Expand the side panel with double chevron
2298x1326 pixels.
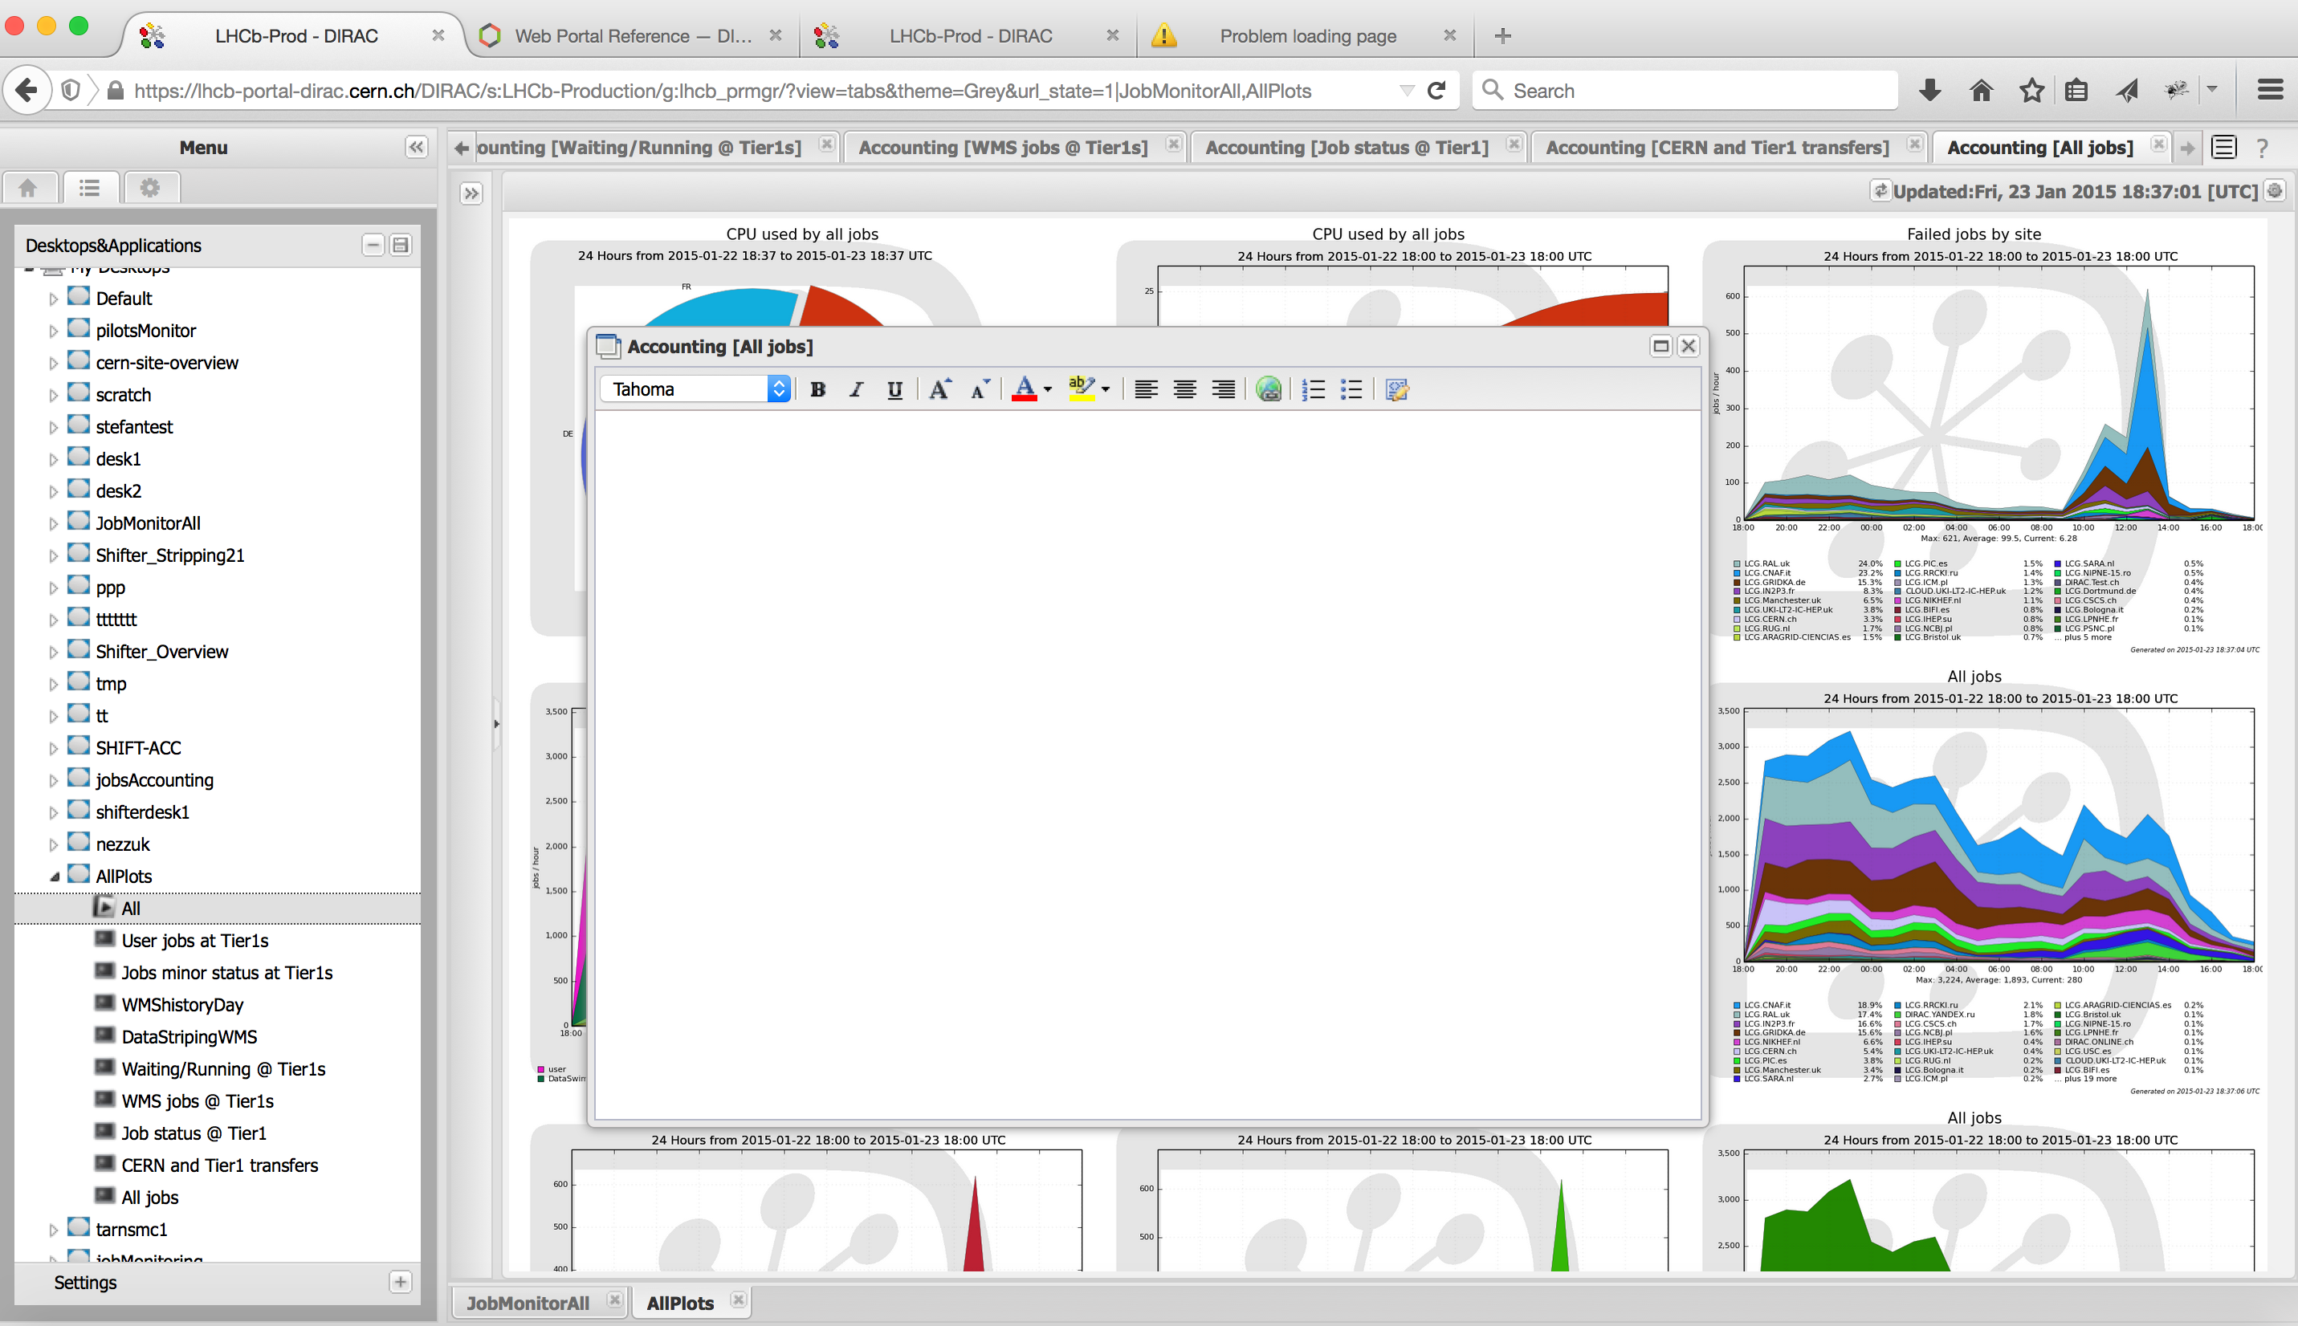point(471,193)
